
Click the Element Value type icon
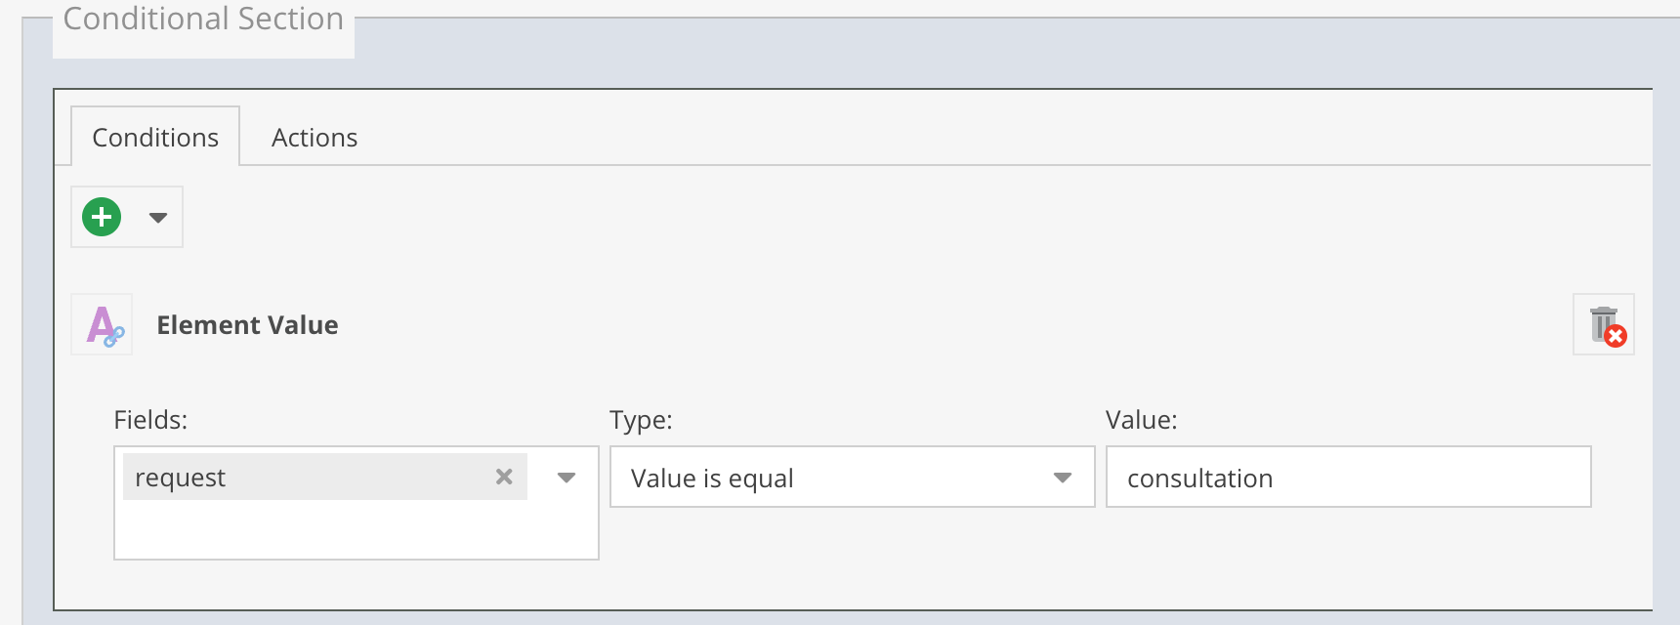click(x=103, y=324)
